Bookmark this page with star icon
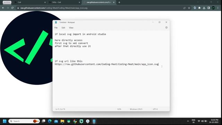Screen dimensions: 222x125 189,8
